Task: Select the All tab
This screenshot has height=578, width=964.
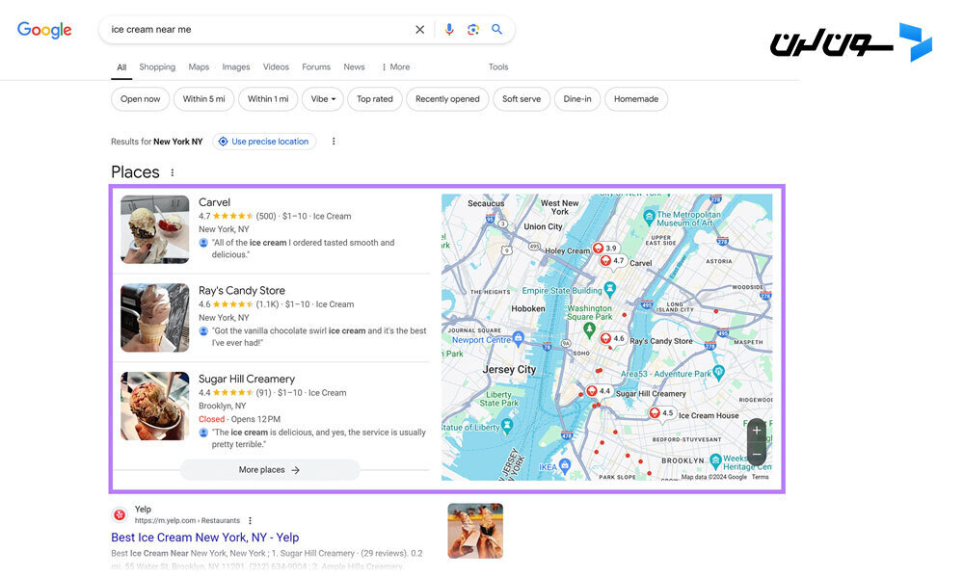Action: (x=121, y=67)
